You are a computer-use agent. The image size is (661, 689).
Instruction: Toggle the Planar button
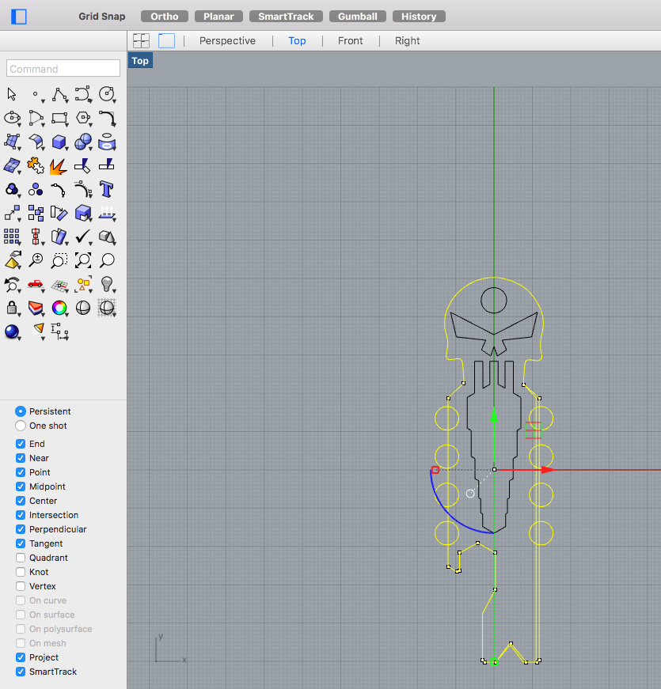(218, 17)
